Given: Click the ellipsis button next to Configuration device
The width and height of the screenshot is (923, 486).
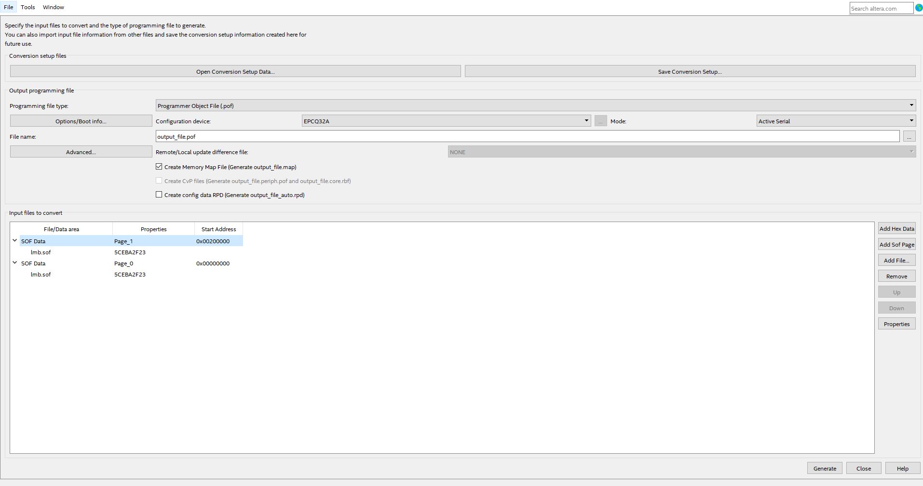Looking at the screenshot, I should pos(600,121).
